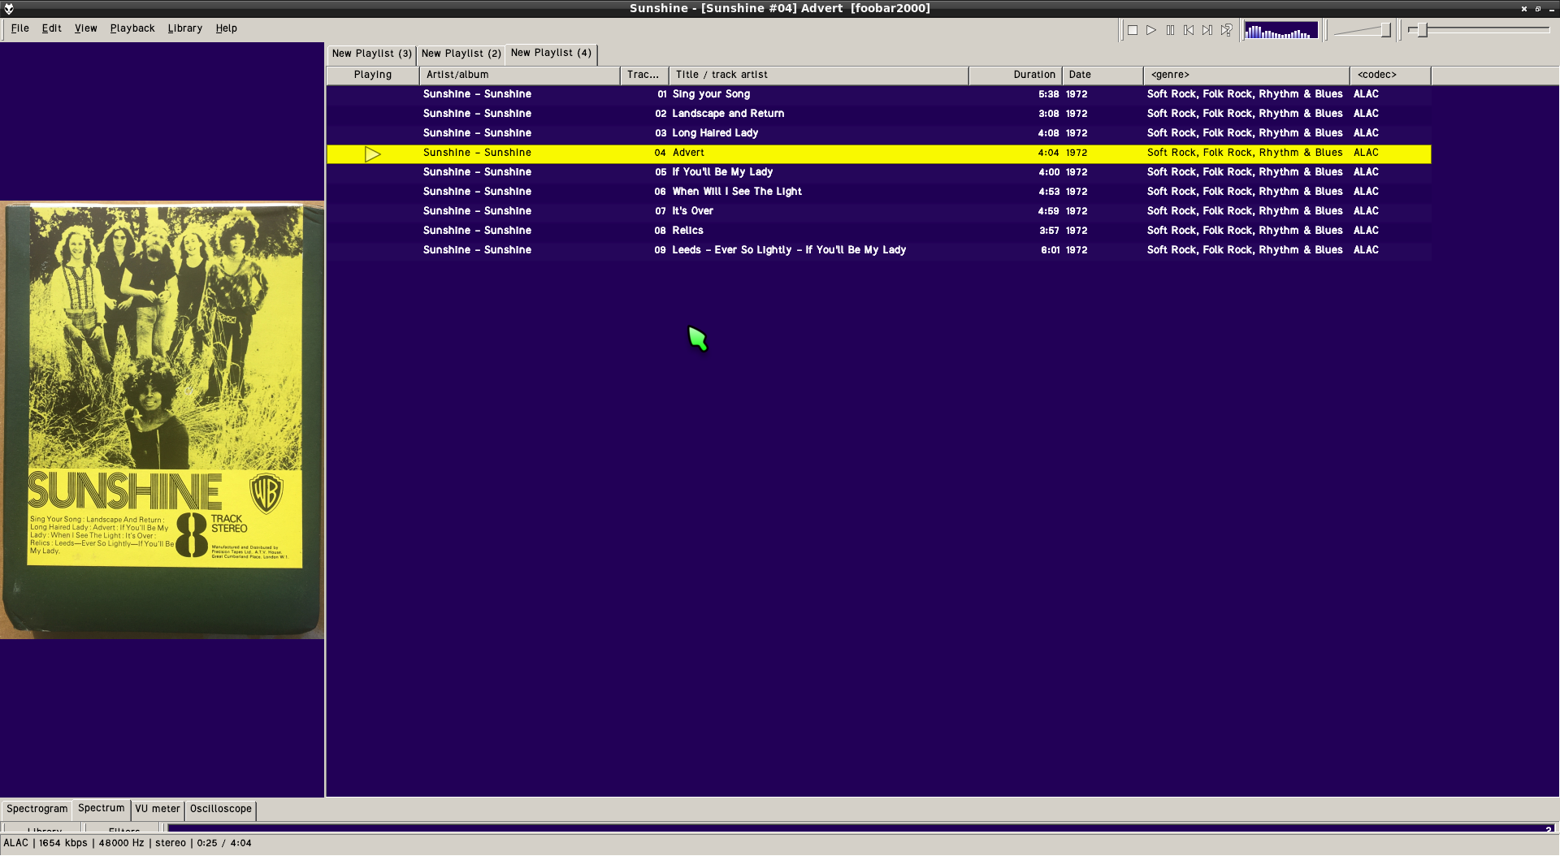
Task: Open the Help menu
Action: point(227,28)
